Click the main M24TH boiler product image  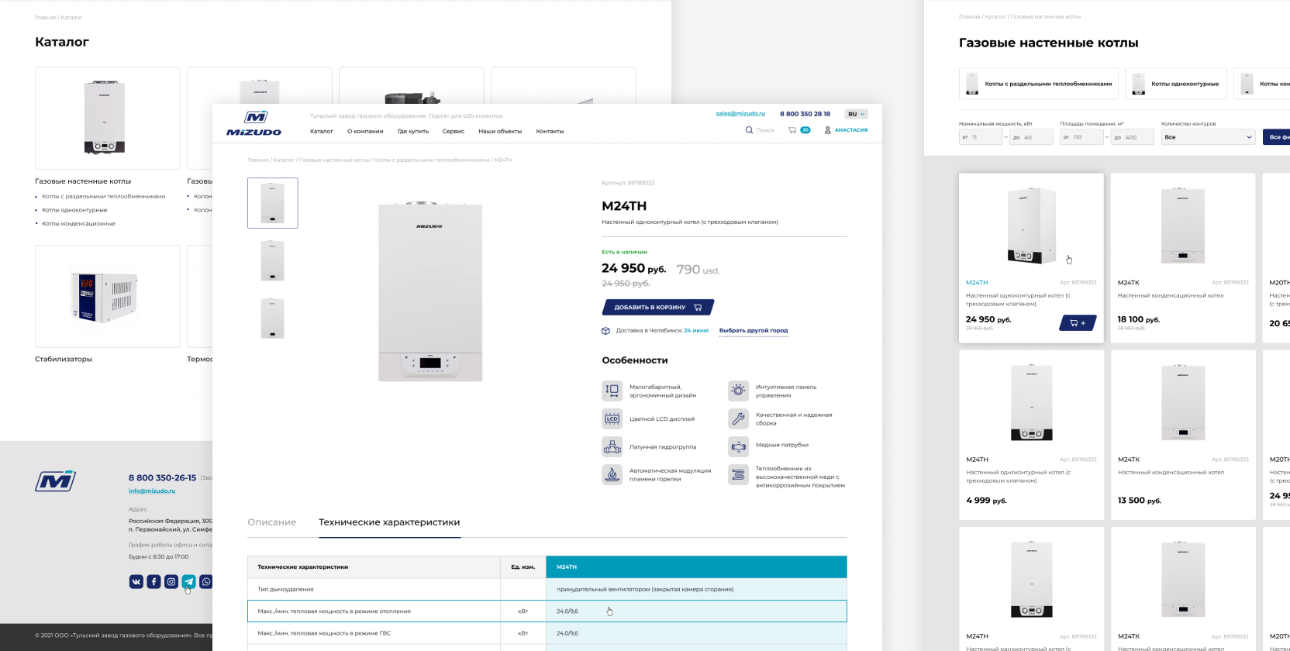[x=430, y=291]
